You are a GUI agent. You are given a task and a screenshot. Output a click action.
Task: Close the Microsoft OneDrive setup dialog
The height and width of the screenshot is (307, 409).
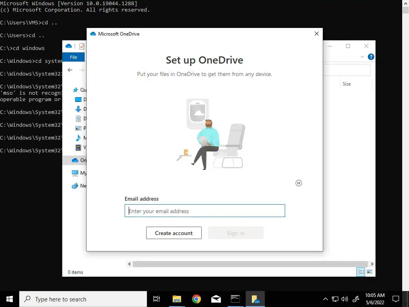(x=317, y=34)
